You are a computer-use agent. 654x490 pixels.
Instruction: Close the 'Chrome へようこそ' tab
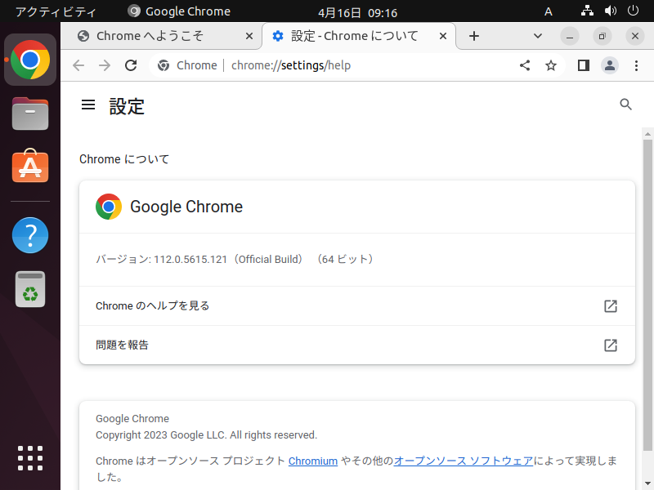249,36
